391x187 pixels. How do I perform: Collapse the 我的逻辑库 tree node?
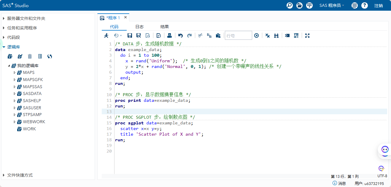pos(9,66)
